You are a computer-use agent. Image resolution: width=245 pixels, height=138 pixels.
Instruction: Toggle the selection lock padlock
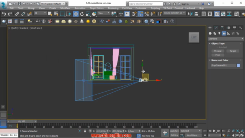(x=85, y=131)
